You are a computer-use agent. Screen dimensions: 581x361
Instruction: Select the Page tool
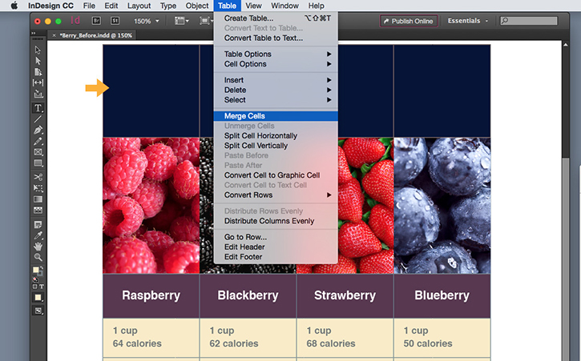[38, 71]
